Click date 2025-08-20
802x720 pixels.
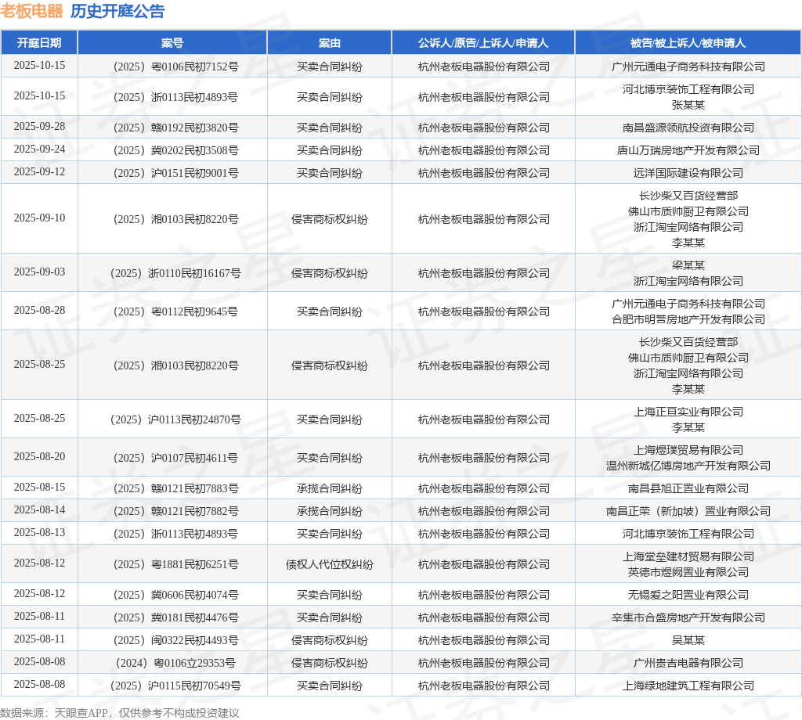pos(39,456)
